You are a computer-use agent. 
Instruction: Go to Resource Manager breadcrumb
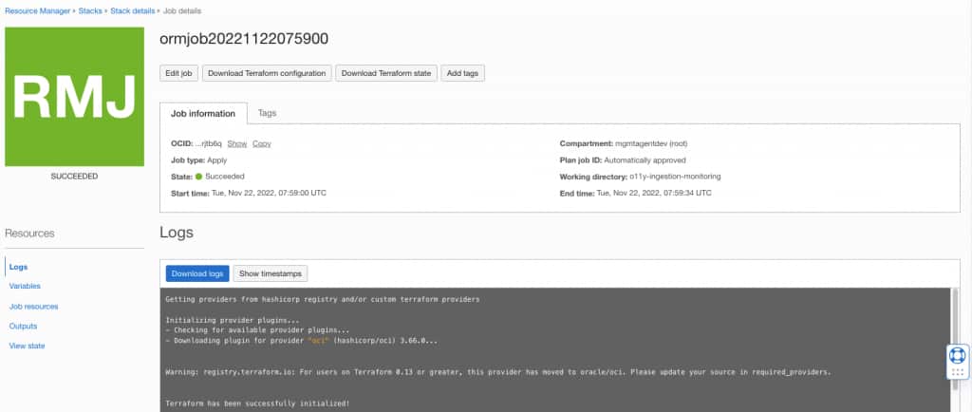tap(37, 11)
